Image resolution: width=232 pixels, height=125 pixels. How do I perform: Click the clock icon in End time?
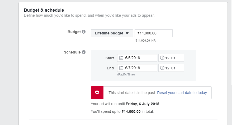[162, 68]
